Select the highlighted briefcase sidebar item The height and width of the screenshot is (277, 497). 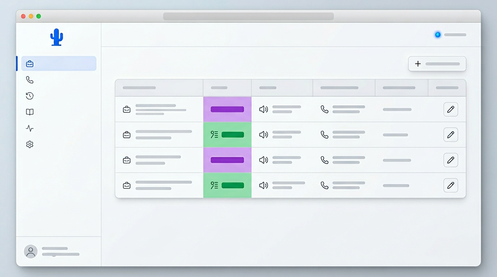(59, 64)
